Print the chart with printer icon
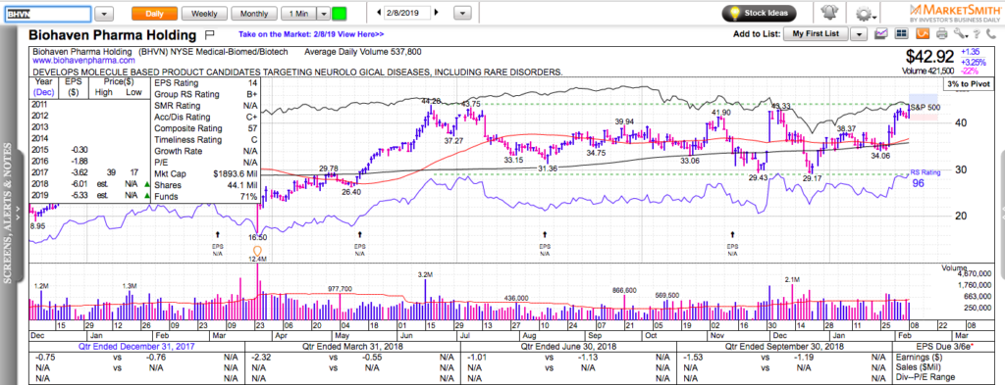The image size is (1005, 385). pos(941,34)
